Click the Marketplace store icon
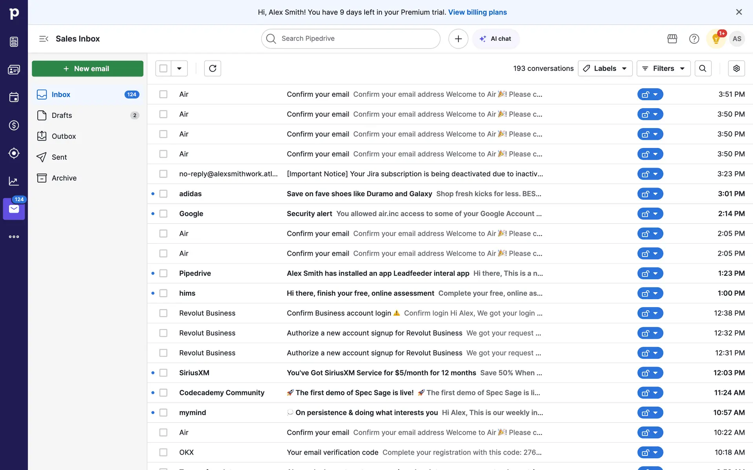 (672, 39)
